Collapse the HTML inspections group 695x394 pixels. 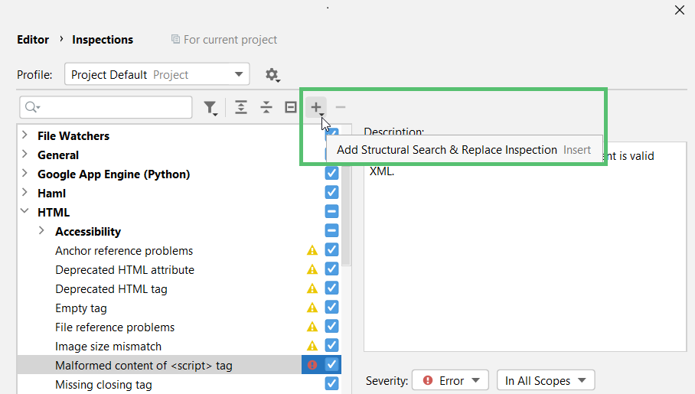[25, 212]
